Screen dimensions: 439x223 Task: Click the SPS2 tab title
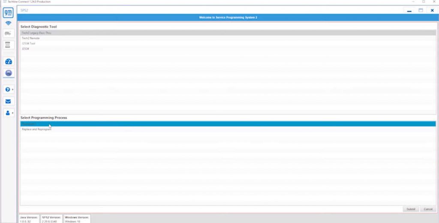24,10
